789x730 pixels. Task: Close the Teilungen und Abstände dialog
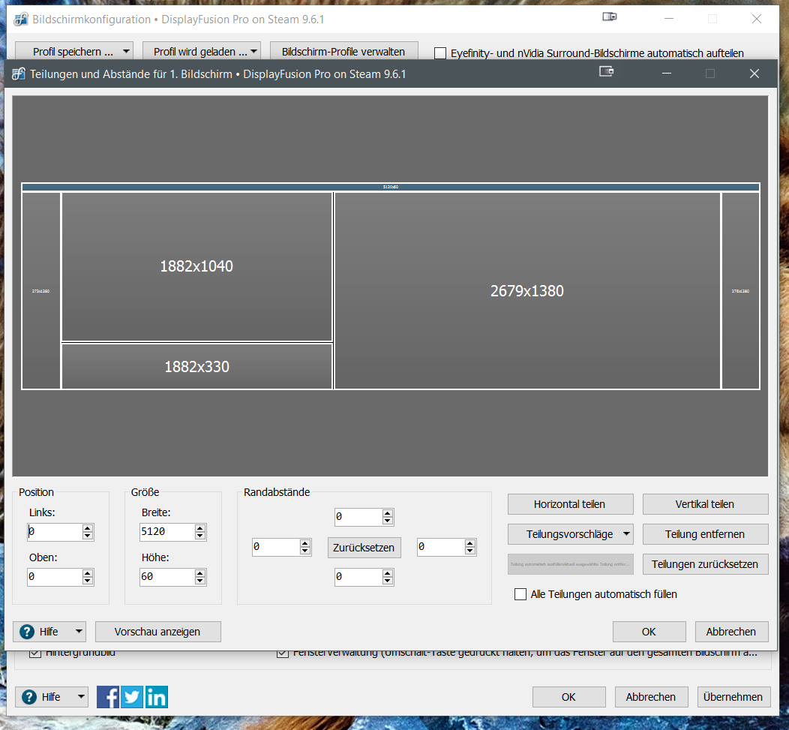point(754,74)
